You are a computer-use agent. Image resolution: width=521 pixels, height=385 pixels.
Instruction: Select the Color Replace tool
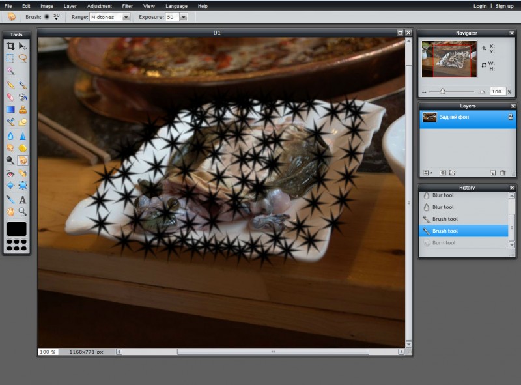pos(10,122)
